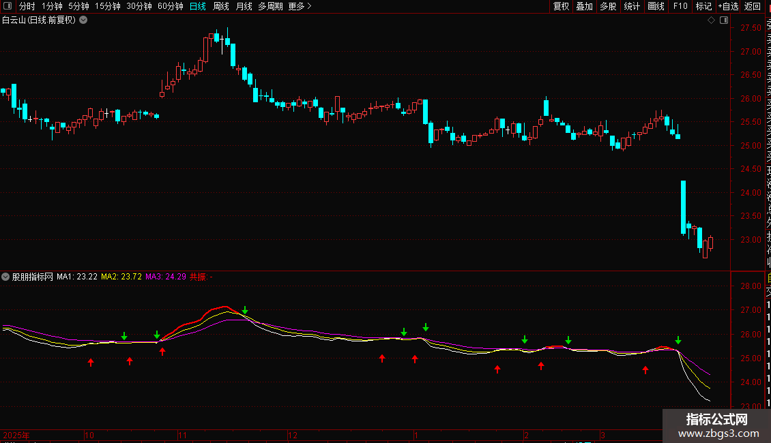Toggle the panel layout icon in the top-left corner
This screenshot has height=443, width=771.
pos(8,6)
